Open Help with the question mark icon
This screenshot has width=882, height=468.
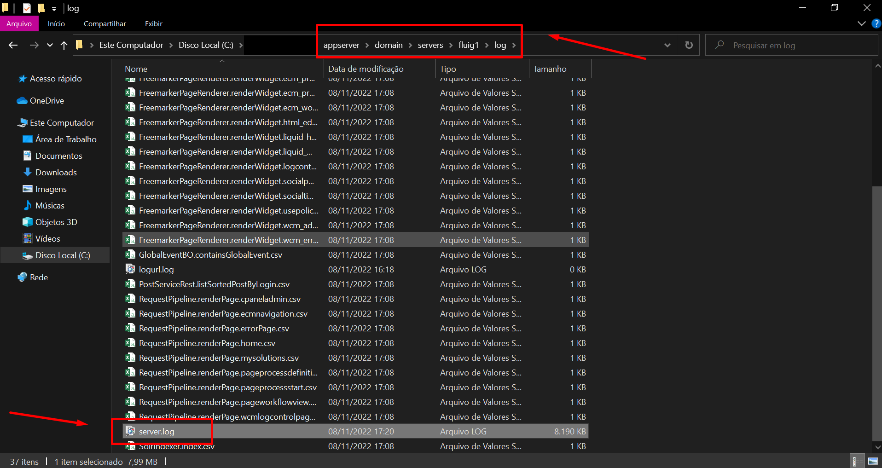click(876, 23)
